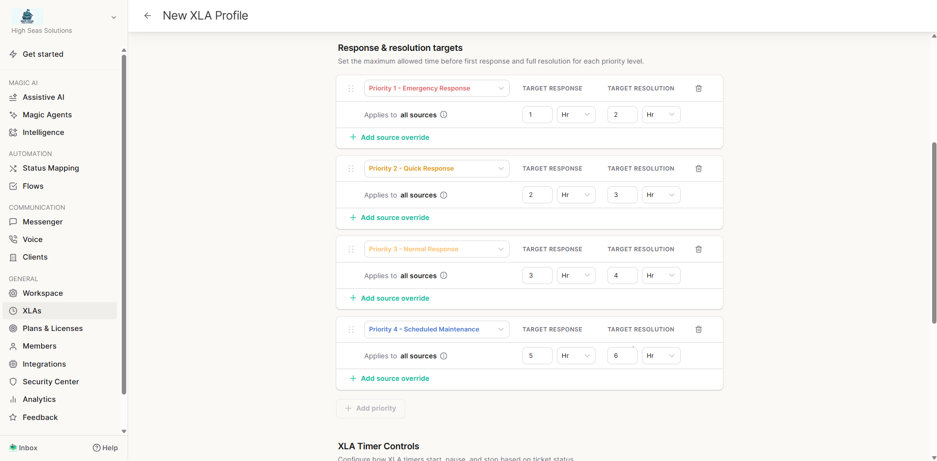
Task: Add source override under Priority 4
Action: click(x=390, y=378)
